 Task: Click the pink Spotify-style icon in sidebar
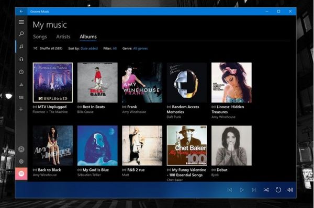coord(21,174)
